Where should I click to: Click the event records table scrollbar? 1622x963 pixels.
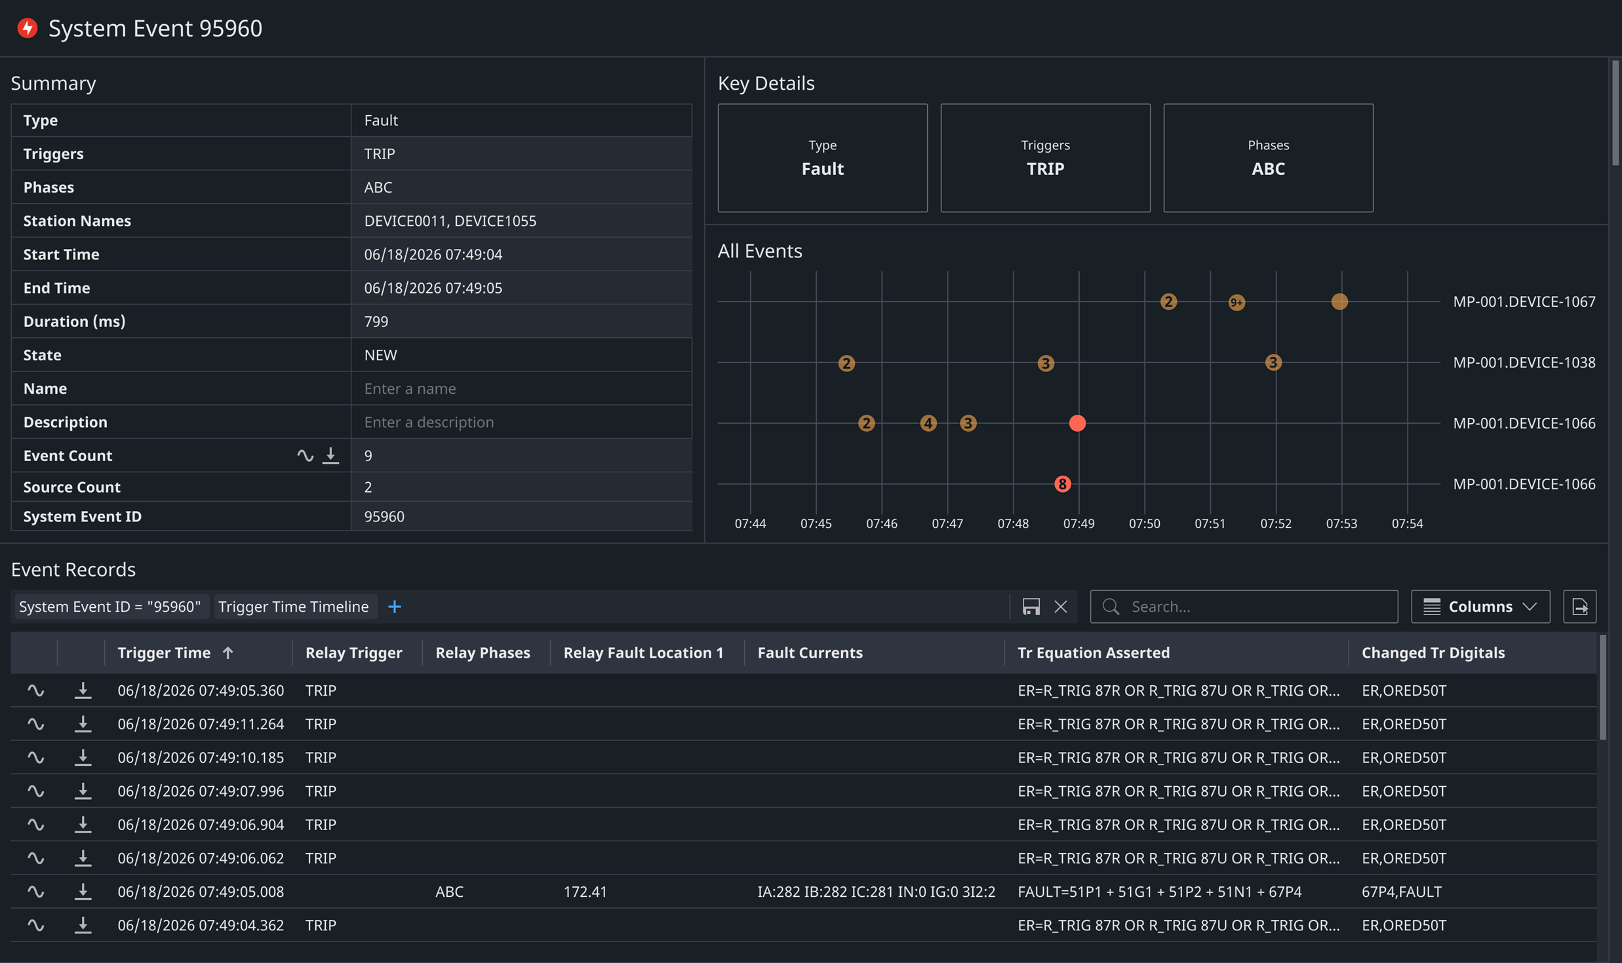click(1602, 688)
